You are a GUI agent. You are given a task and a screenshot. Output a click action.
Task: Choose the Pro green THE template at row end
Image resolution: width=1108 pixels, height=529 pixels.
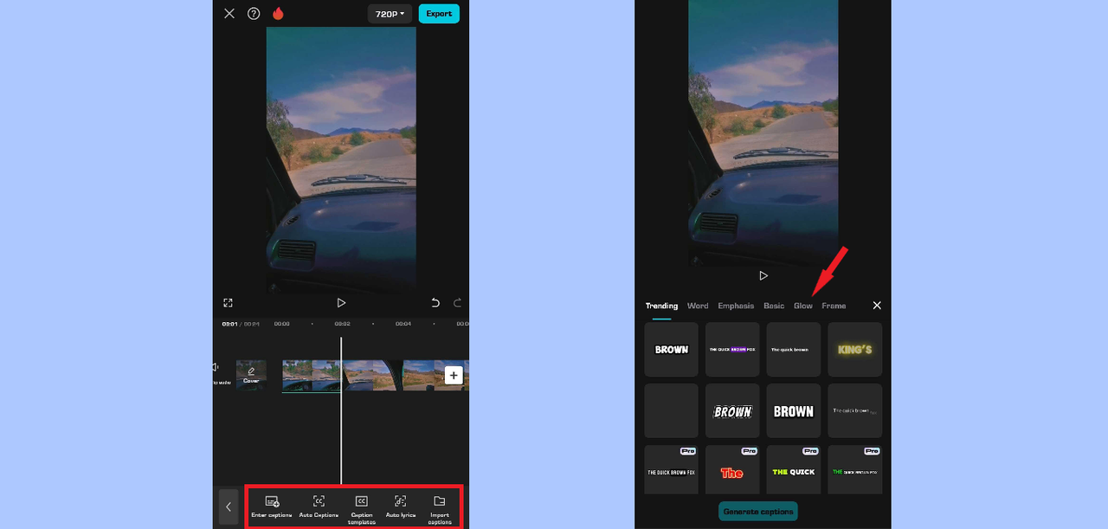[x=855, y=470]
